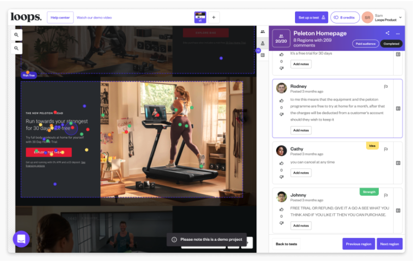Click the zoom in magnifier icon
Image resolution: width=415 pixels, height=263 pixels.
point(16,35)
